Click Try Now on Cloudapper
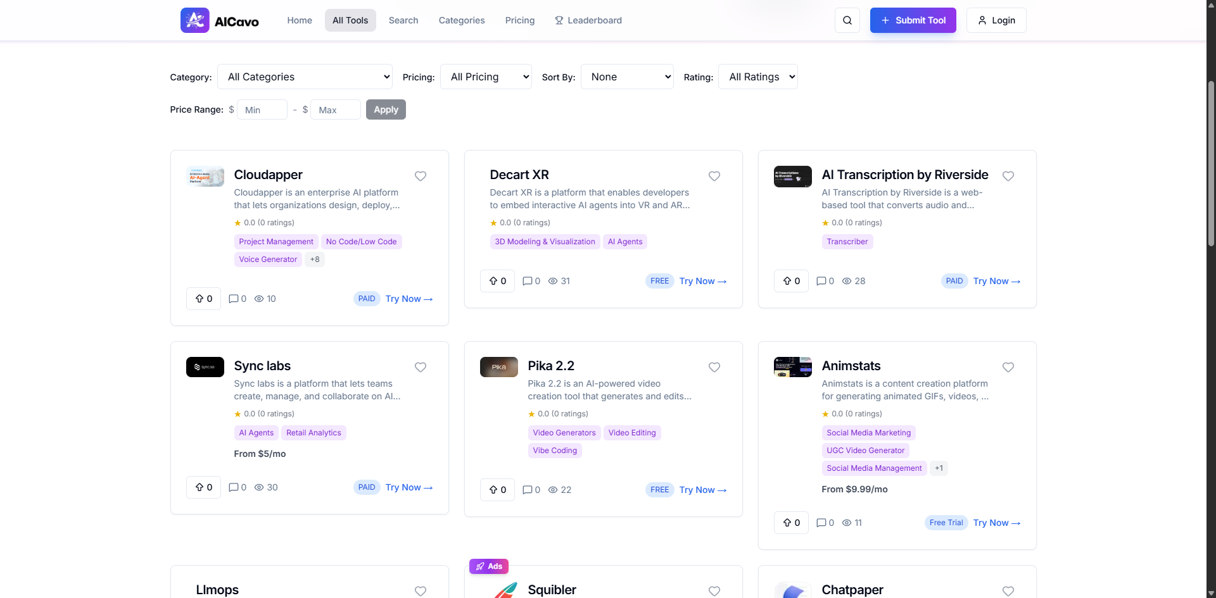This screenshot has width=1216, height=598. 409,299
